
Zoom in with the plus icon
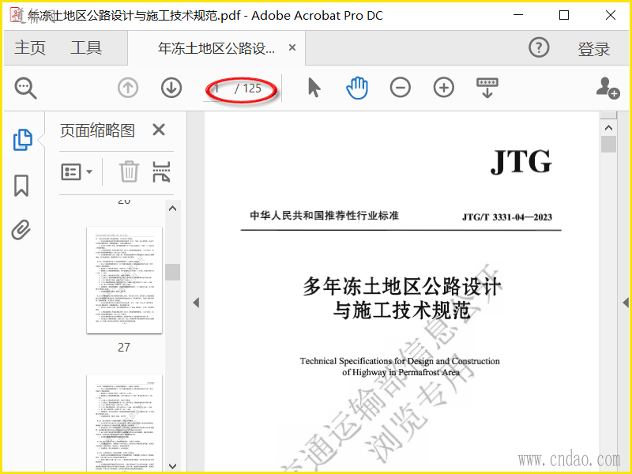[x=444, y=88]
